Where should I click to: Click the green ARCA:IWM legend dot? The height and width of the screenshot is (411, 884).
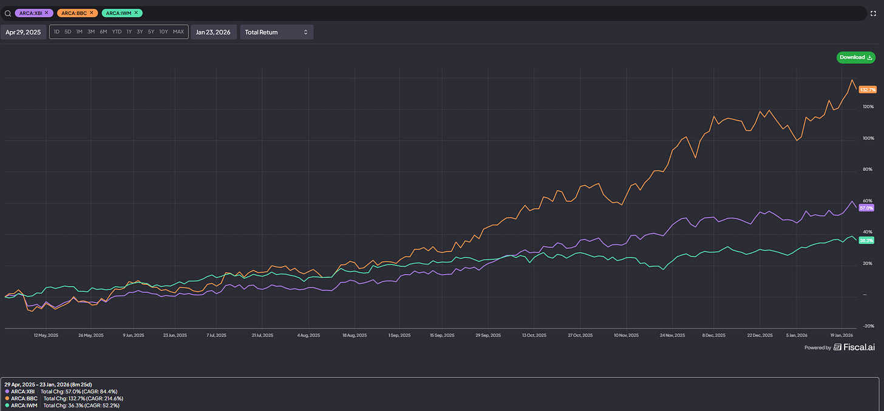point(7,405)
